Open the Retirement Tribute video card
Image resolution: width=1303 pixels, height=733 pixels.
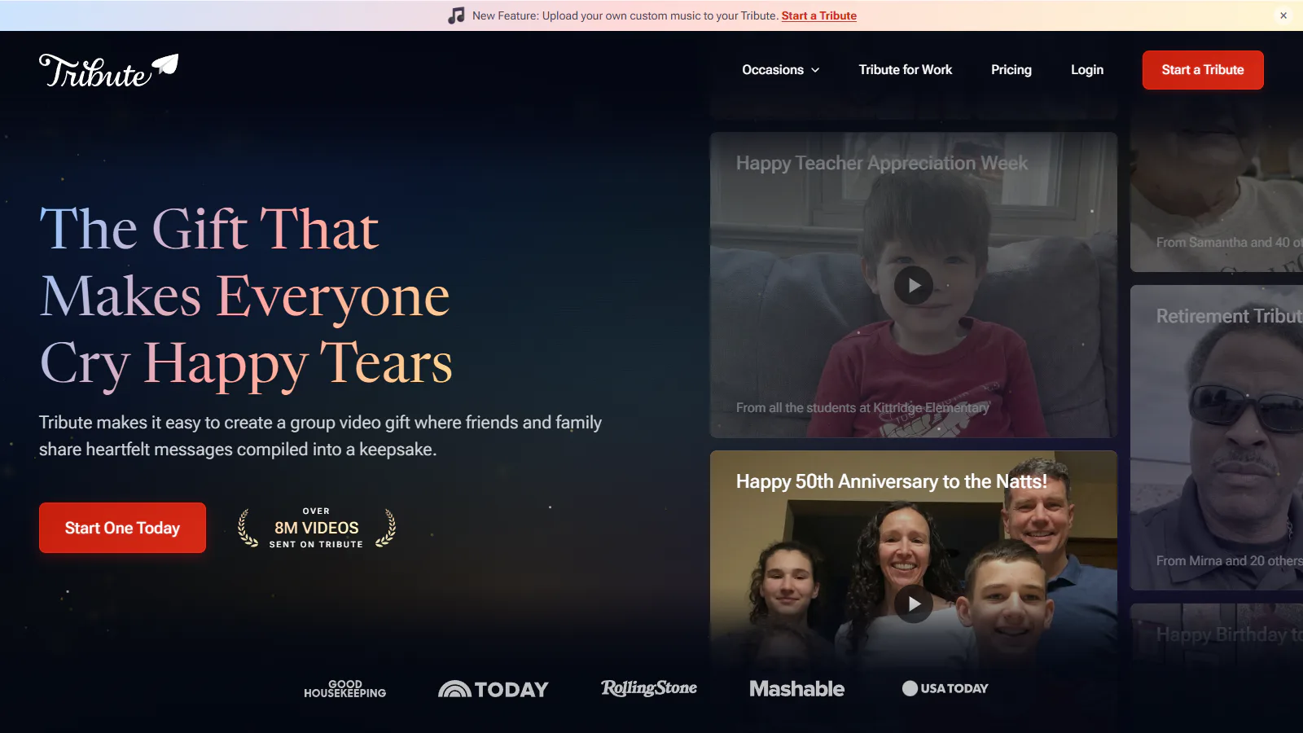click(x=1217, y=437)
